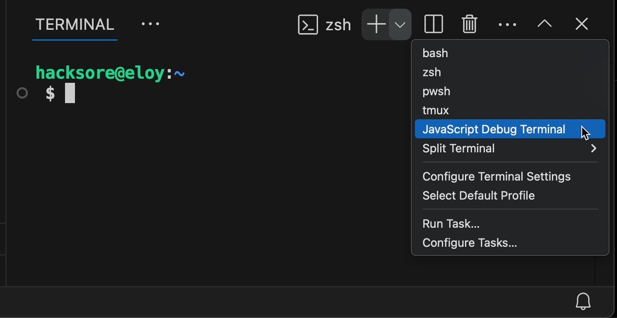
Task: Click Select Default Profile
Action: coord(478,196)
